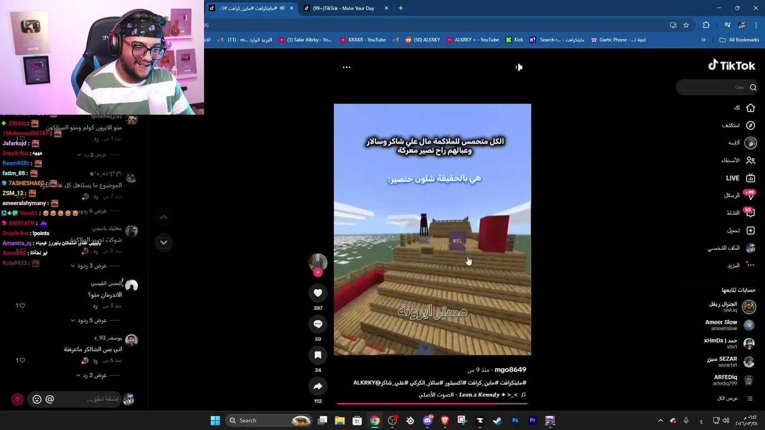The height and width of the screenshot is (430, 765).
Task: Open the Explore compass icon
Action: [x=751, y=125]
